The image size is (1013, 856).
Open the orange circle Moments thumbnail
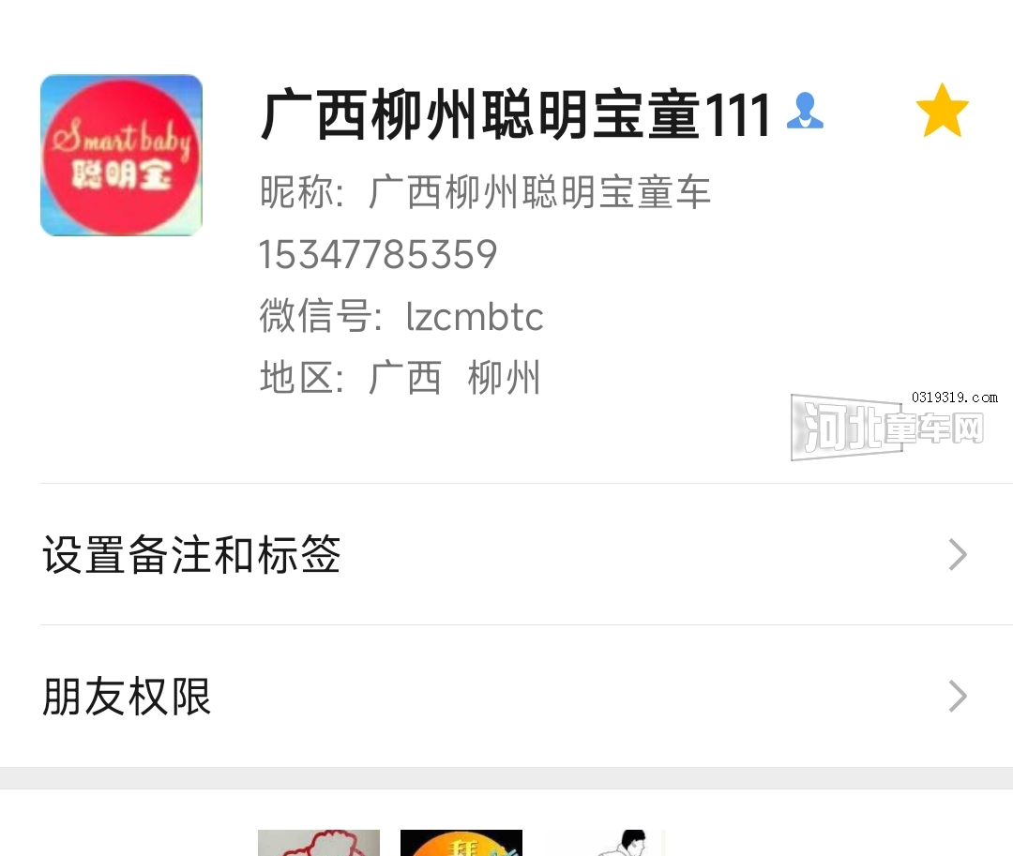click(461, 843)
